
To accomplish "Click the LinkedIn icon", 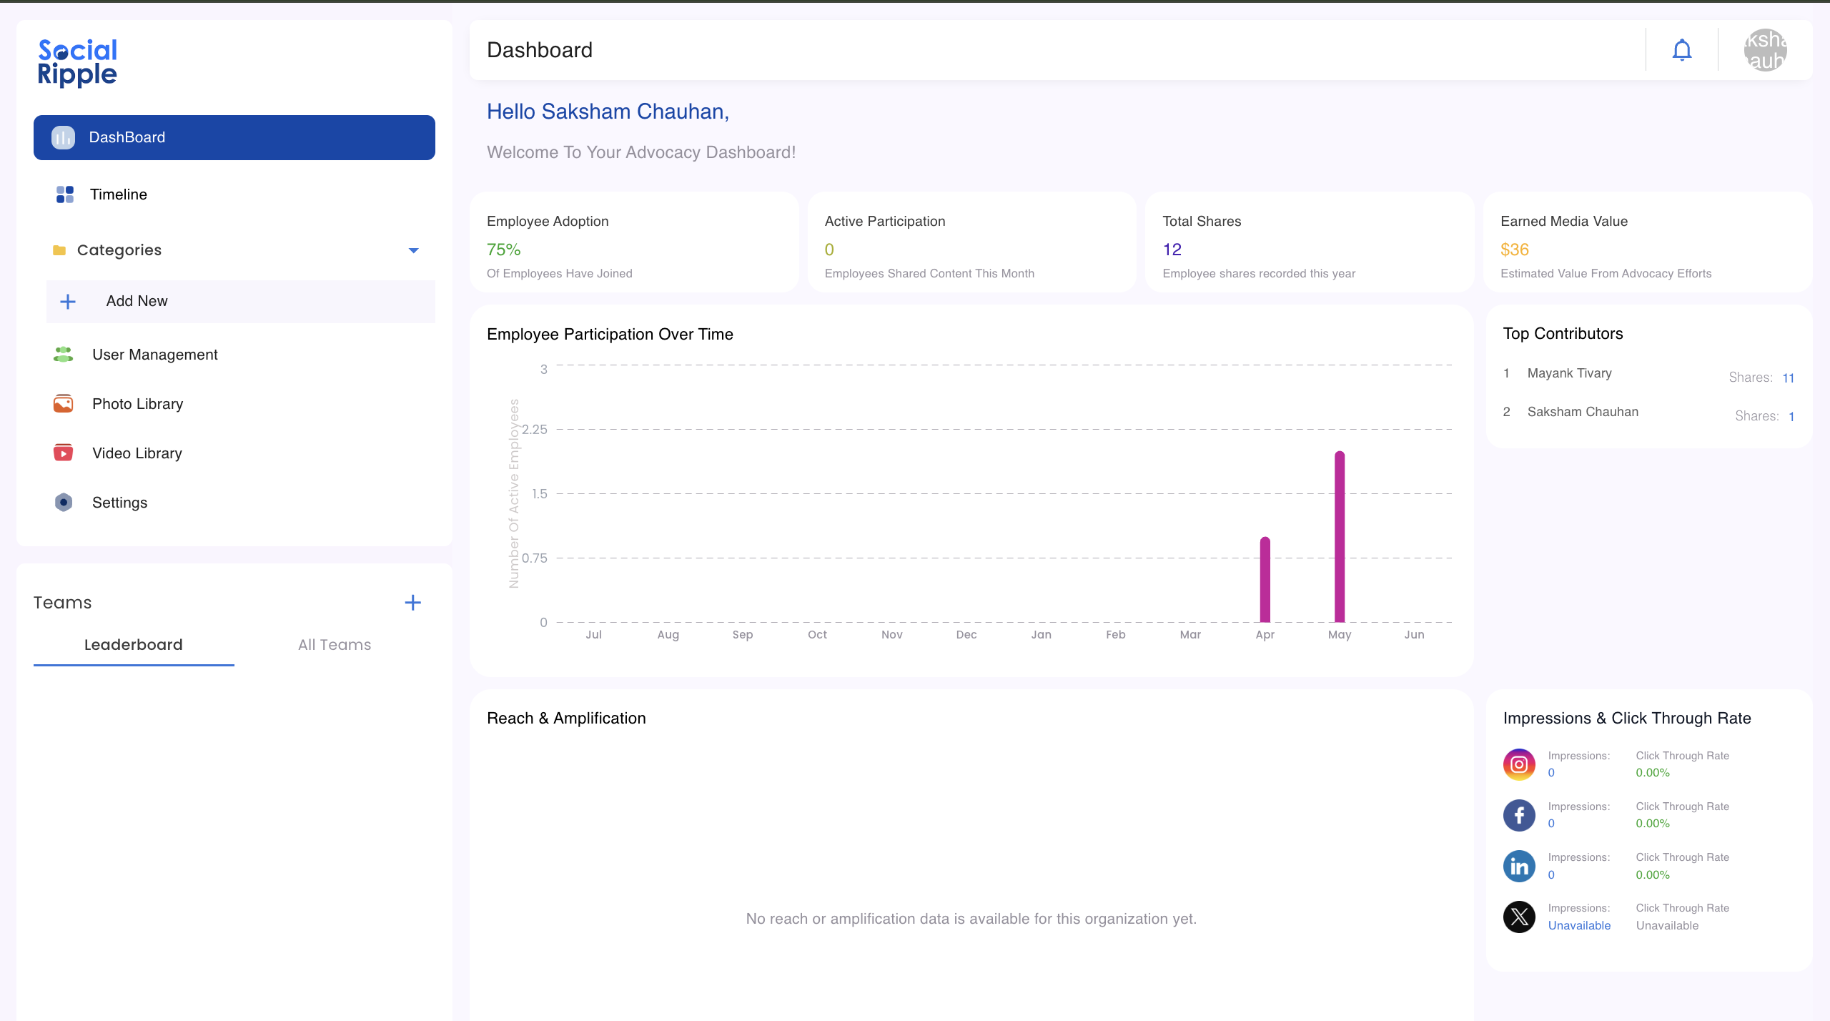I will pos(1519,867).
